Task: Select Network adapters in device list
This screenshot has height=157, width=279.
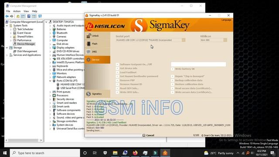Action: pyautogui.click(x=66, y=77)
